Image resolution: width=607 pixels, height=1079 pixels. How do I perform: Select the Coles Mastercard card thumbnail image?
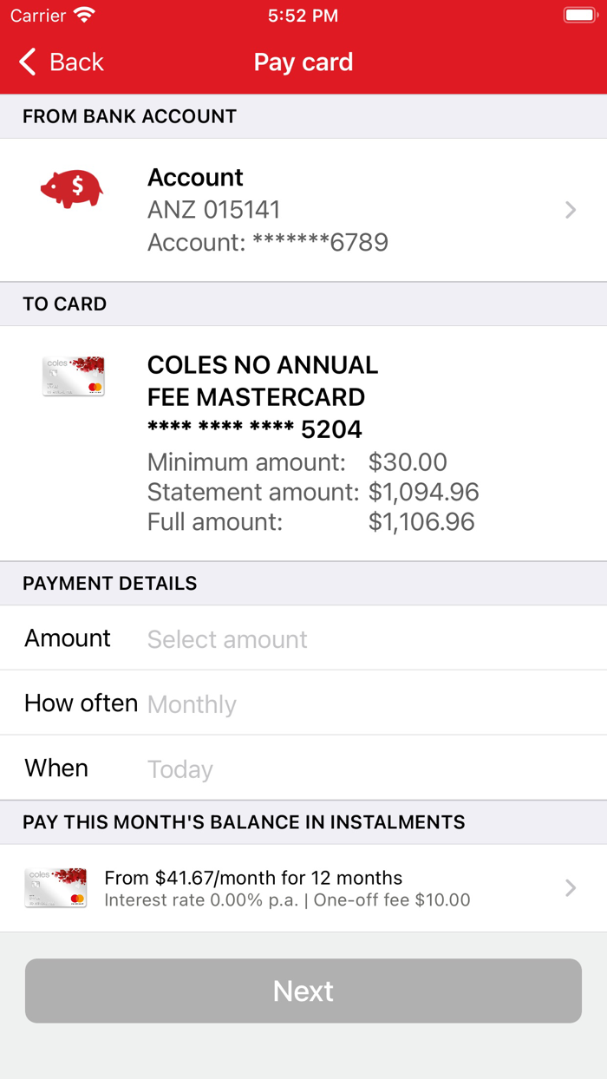(x=73, y=375)
